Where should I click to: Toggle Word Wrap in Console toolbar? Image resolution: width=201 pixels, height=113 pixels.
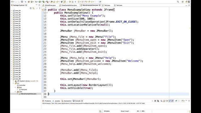(167, 101)
